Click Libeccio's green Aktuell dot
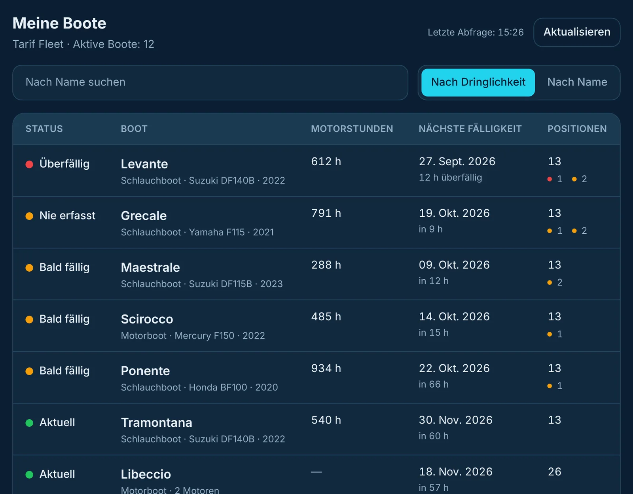 29,475
